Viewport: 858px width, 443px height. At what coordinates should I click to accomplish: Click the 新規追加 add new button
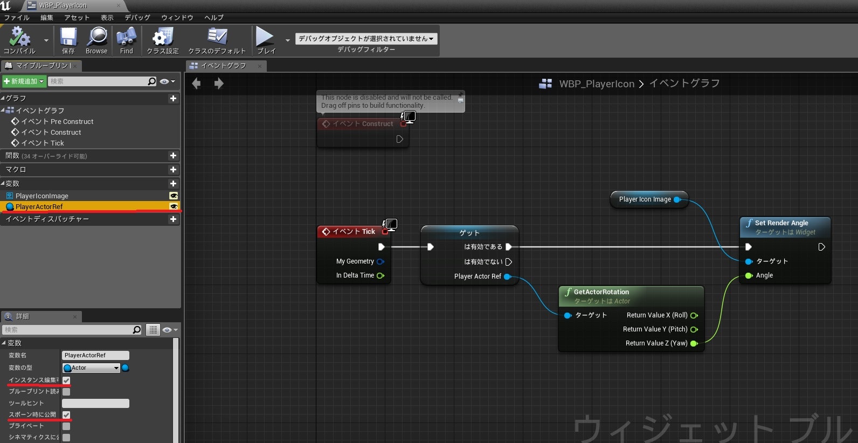click(24, 81)
